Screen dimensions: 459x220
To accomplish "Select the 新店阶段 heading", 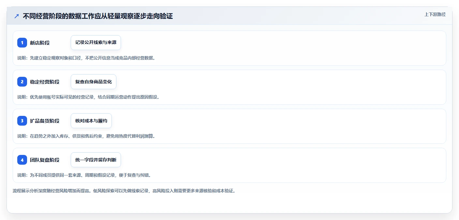I will pos(40,43).
